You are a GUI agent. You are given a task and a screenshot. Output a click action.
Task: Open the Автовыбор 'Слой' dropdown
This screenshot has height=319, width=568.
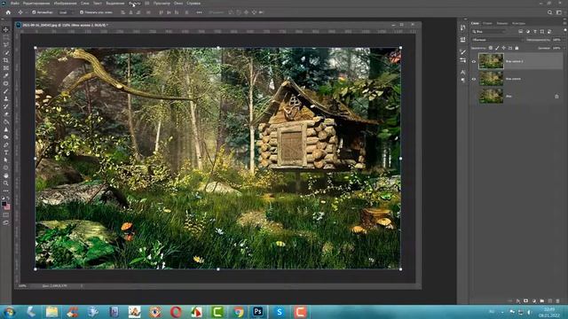click(66, 12)
